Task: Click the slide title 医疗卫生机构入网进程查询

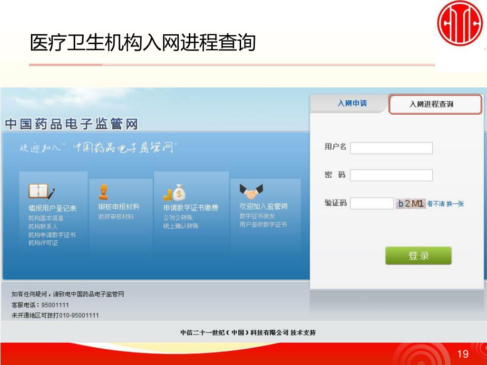Action: [143, 42]
